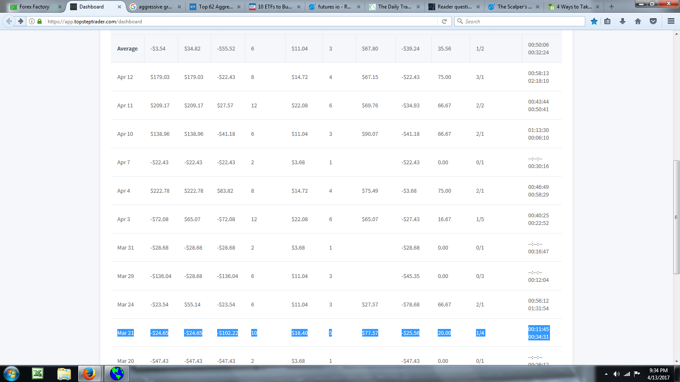Reload the page with the refresh icon
This screenshot has width=680, height=382.
point(444,21)
